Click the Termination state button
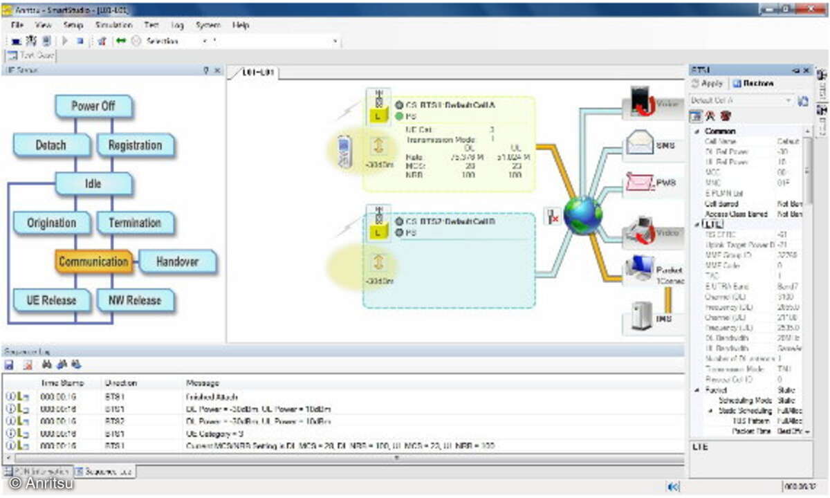The image size is (830, 498). click(x=135, y=223)
